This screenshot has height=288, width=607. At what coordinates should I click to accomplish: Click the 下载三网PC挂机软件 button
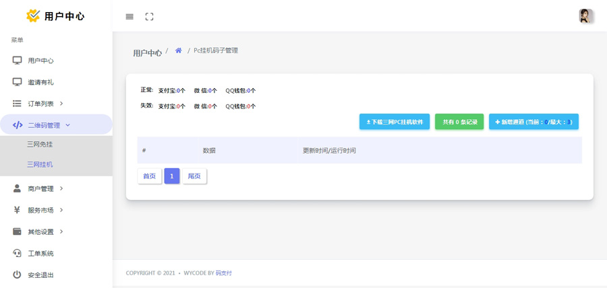395,122
